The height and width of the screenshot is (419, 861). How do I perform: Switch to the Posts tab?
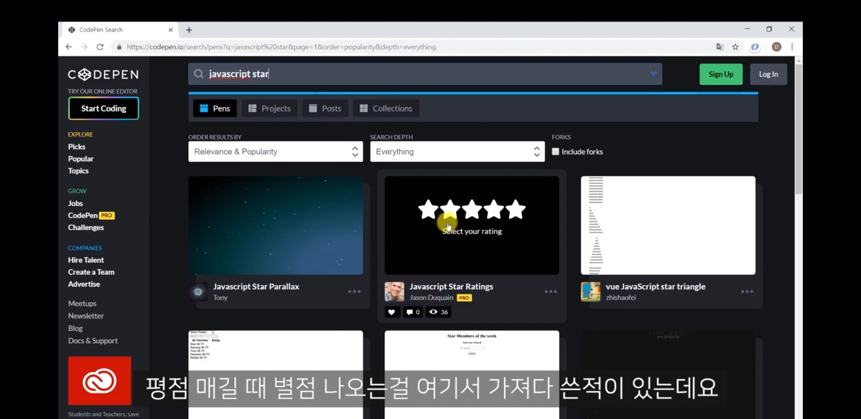(x=325, y=108)
